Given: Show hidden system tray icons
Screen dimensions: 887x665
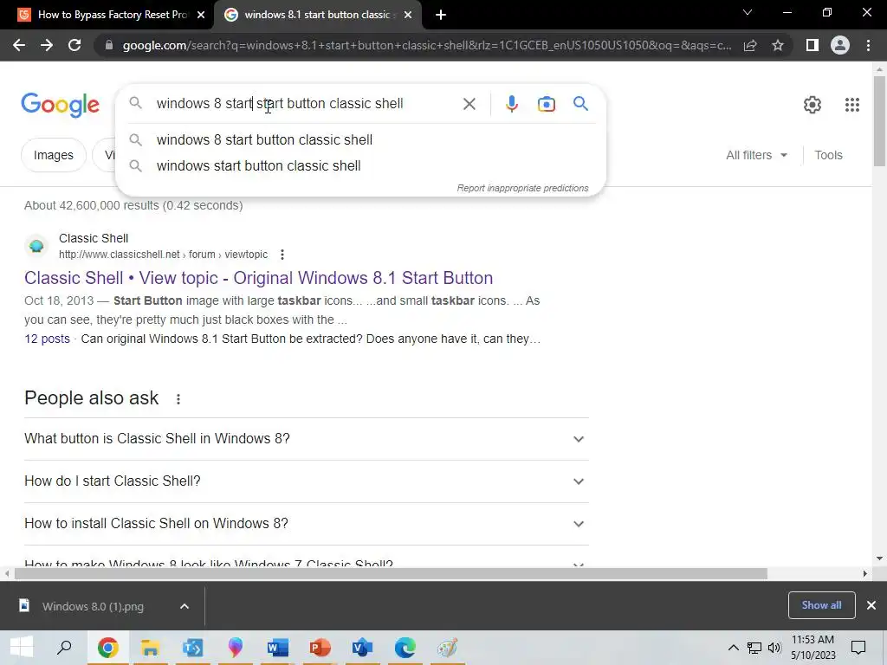Looking at the screenshot, I should click(x=733, y=648).
